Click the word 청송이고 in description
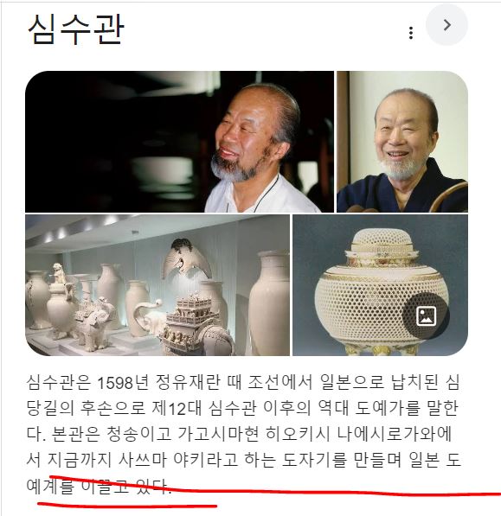Viewport: 501px width, 516px height. (x=138, y=434)
